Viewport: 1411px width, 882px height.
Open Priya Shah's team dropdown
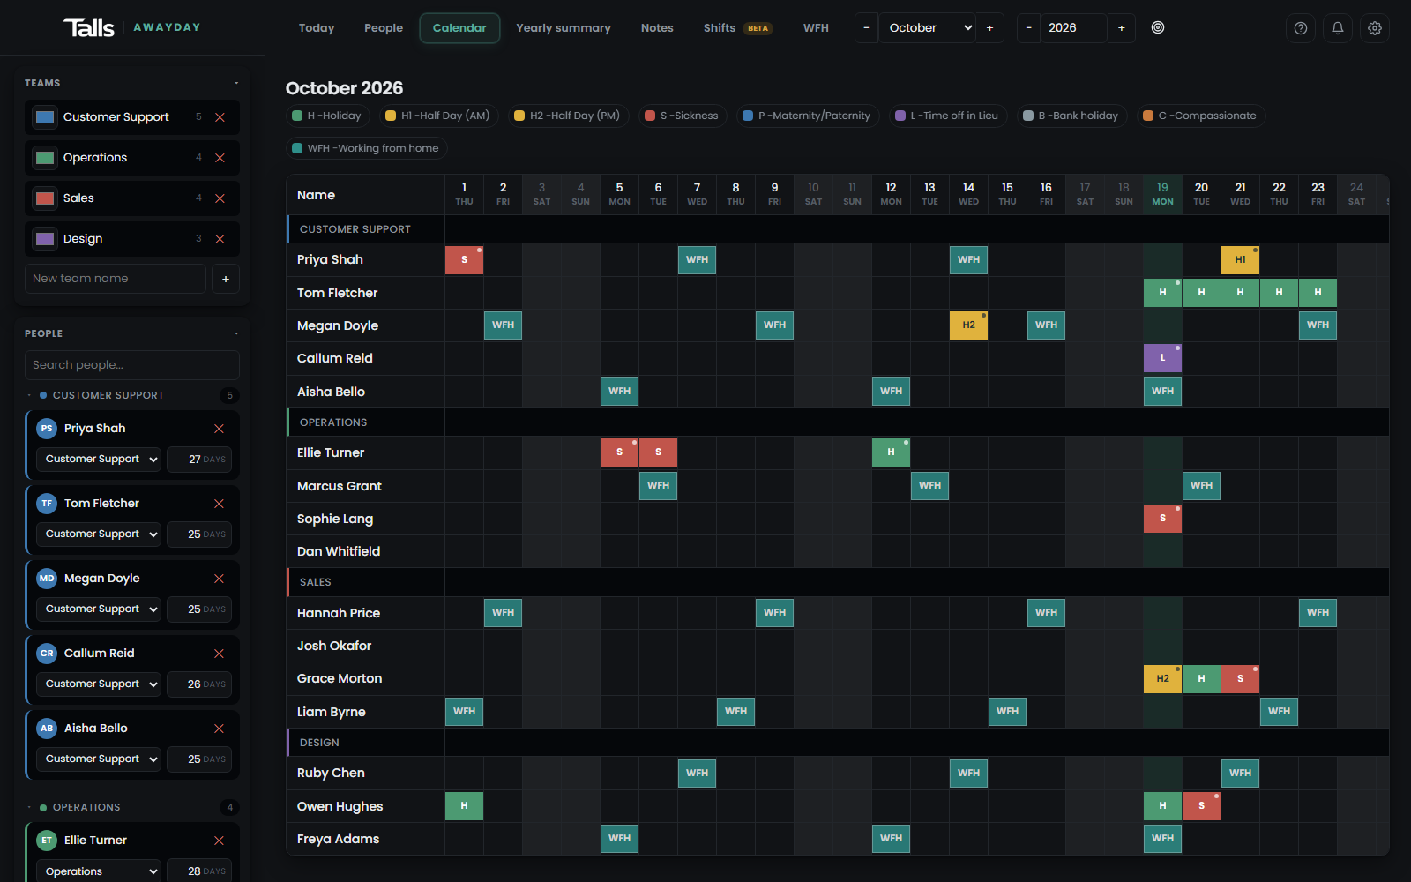tap(98, 460)
